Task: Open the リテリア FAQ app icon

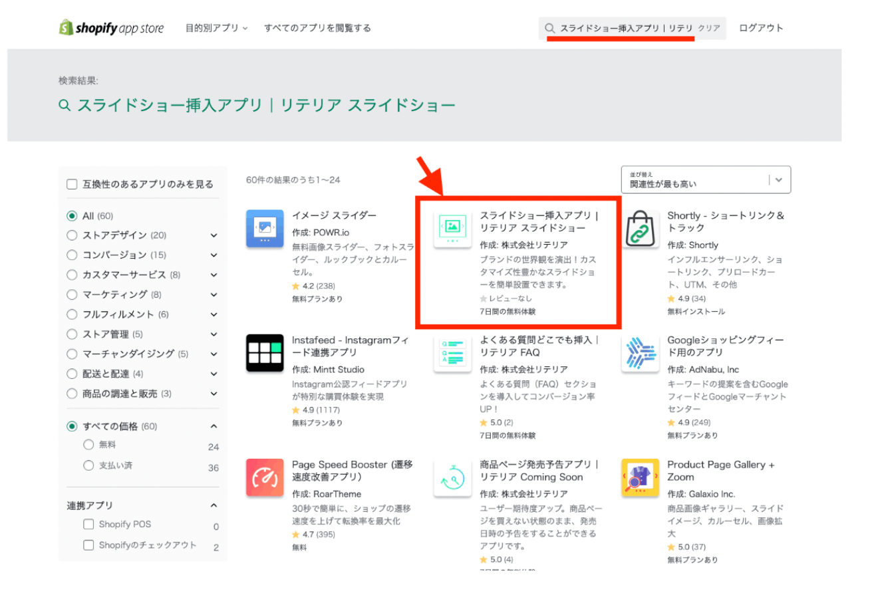Action: (x=452, y=353)
